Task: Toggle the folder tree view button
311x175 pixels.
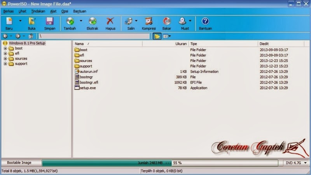Action: click(157, 36)
